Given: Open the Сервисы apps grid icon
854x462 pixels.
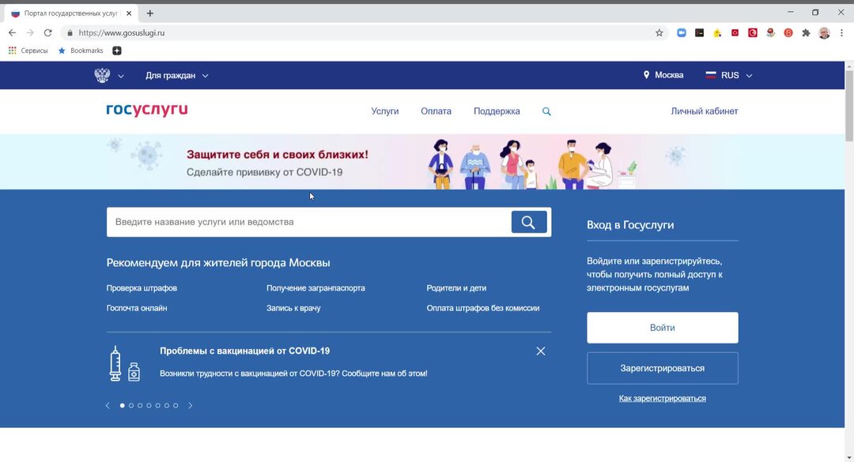Looking at the screenshot, I should coord(12,50).
